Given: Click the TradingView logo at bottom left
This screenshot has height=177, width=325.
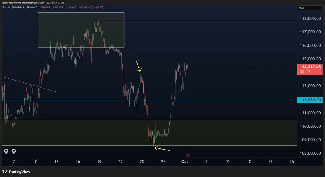Looking at the screenshot, I should [16, 172].
